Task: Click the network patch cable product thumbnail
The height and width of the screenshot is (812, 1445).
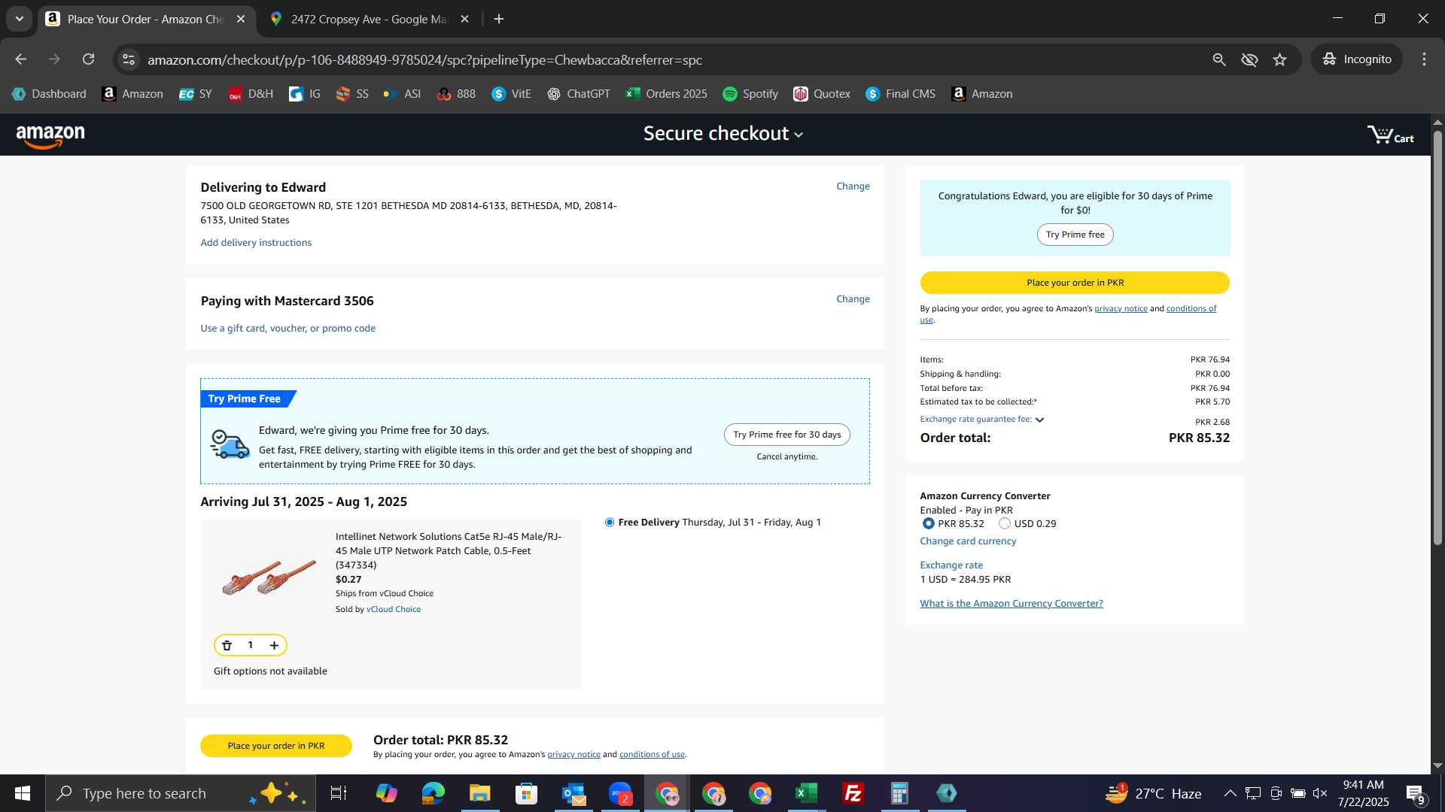Action: (268, 577)
